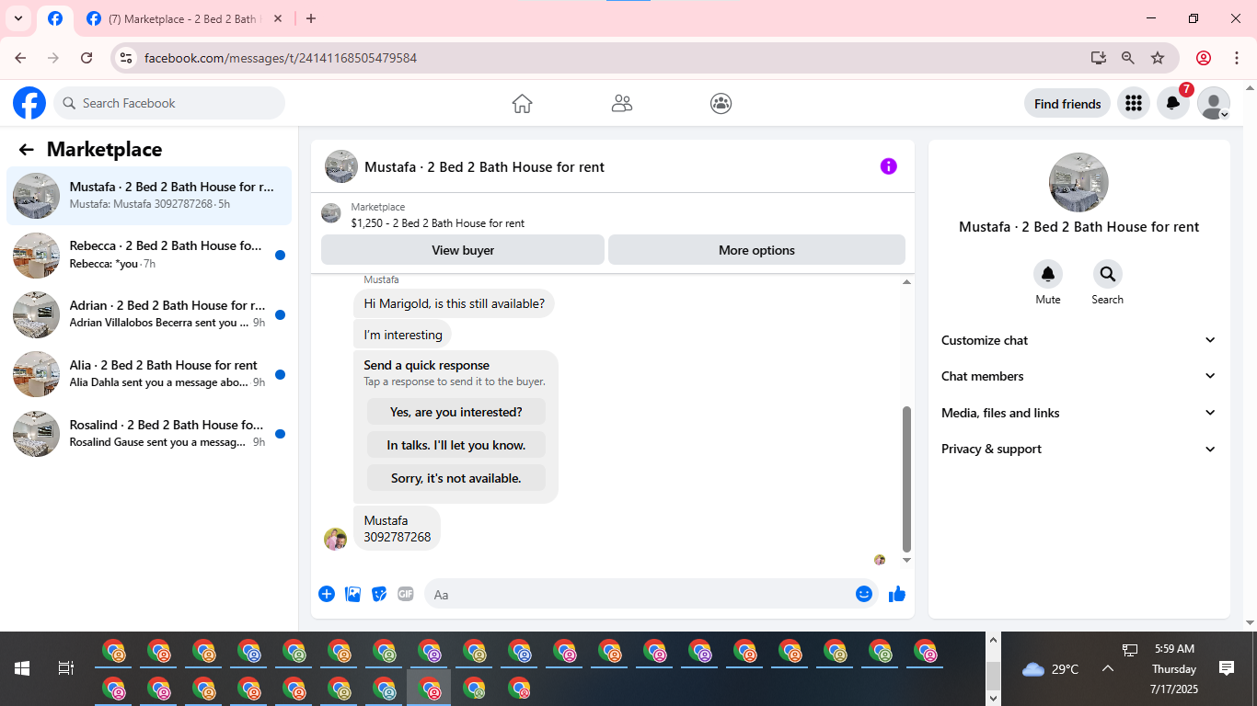The width and height of the screenshot is (1257, 706).
Task: Click the install app icon in address bar
Action: tap(1098, 58)
